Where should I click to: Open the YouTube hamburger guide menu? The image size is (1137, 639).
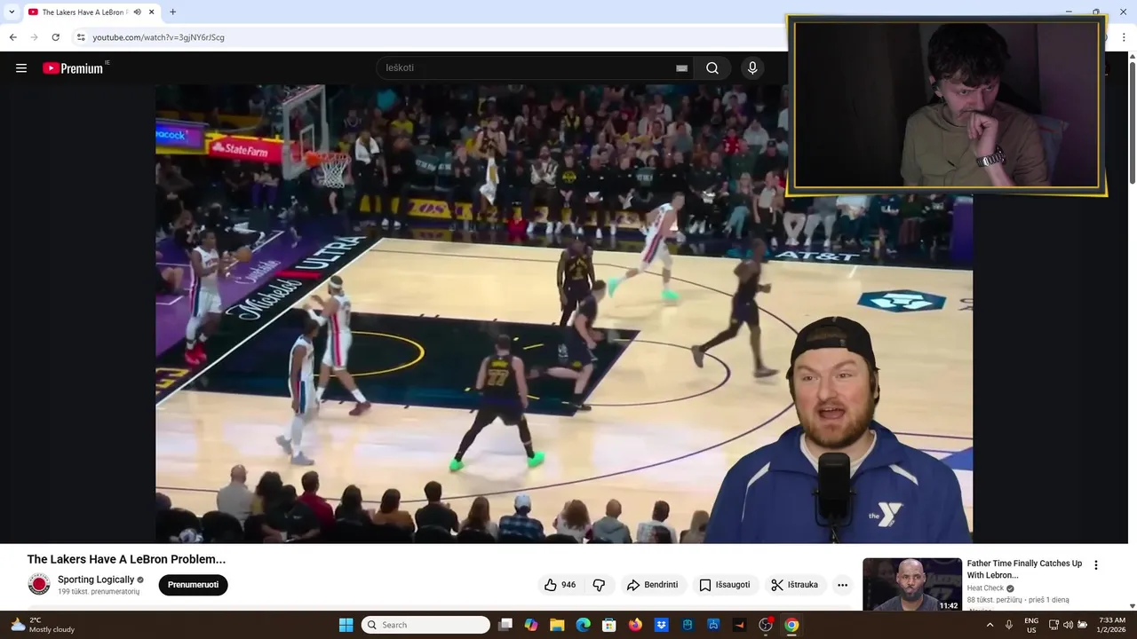[21, 67]
